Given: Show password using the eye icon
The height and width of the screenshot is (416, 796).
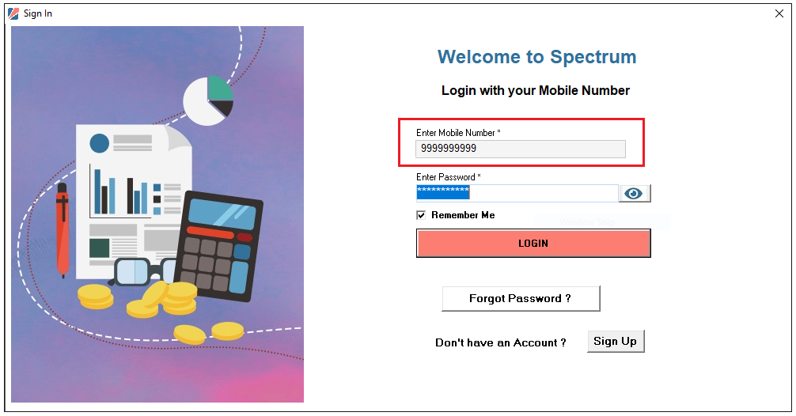Looking at the screenshot, I should [635, 193].
